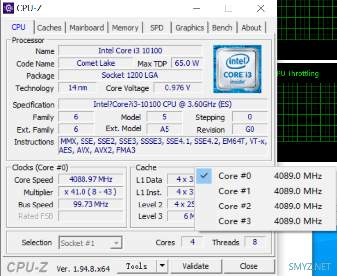The width and height of the screenshot is (337, 276).
Task: Click the Core Speed value 4088.97 MHz
Action: (90, 179)
